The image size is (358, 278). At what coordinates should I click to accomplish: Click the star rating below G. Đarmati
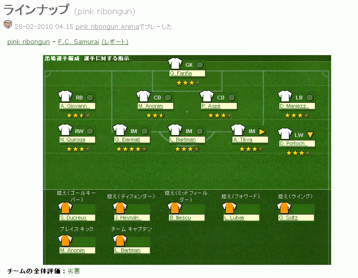click(131, 149)
